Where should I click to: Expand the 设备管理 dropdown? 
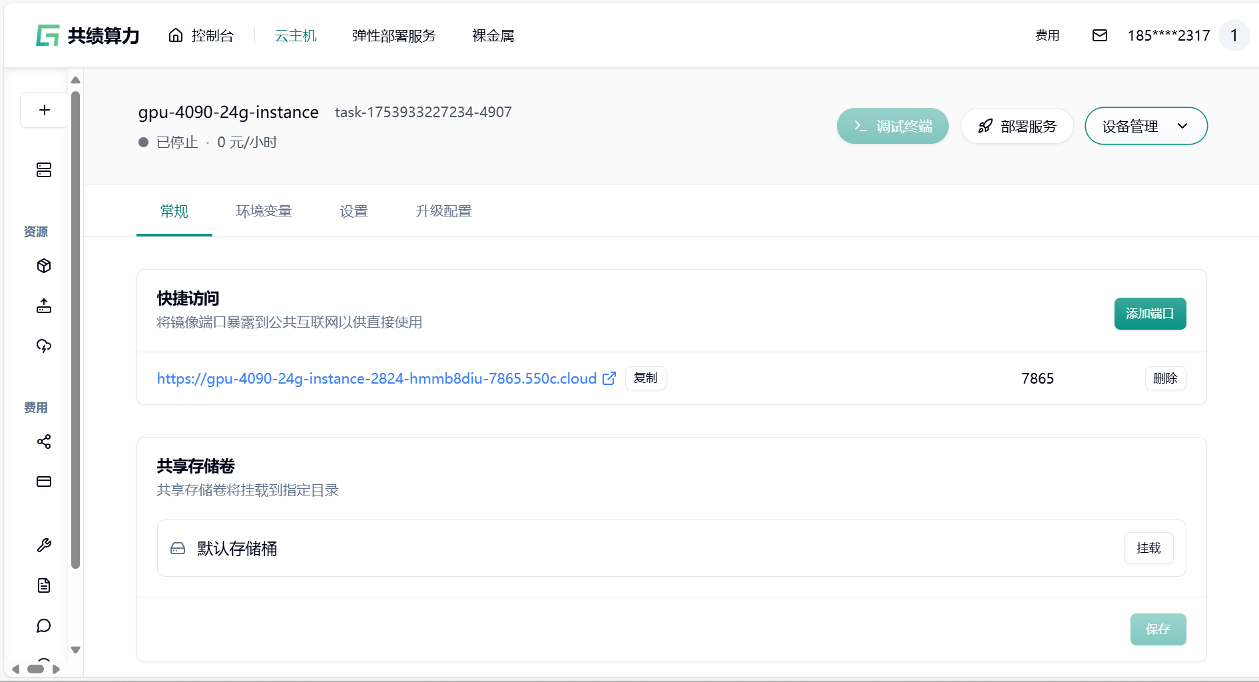click(1146, 126)
